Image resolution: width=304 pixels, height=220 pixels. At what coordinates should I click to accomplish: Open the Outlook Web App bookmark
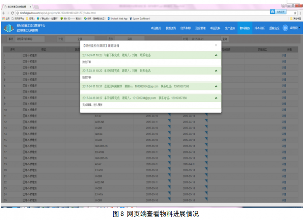118,19
